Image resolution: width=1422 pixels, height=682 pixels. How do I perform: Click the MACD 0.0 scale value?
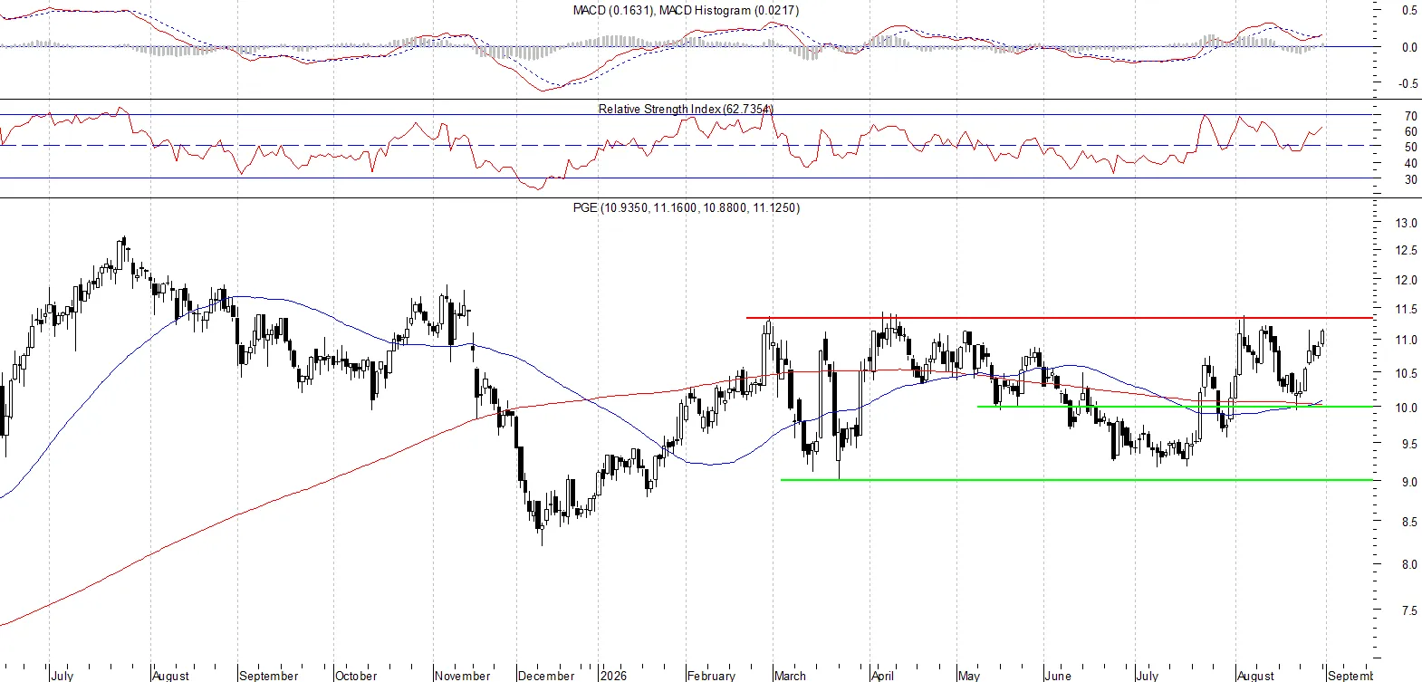pos(1409,47)
